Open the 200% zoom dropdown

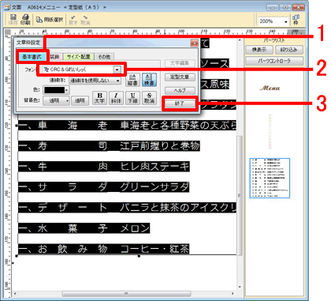(286, 21)
